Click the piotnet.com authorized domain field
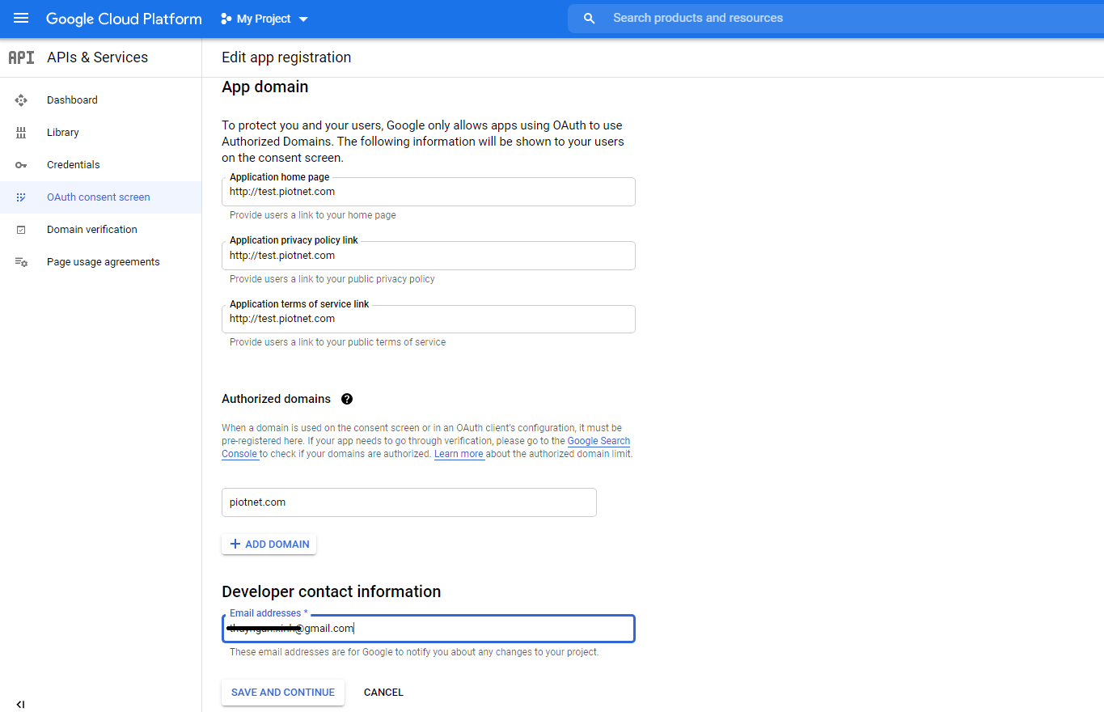This screenshot has height=712, width=1104. [x=408, y=502]
